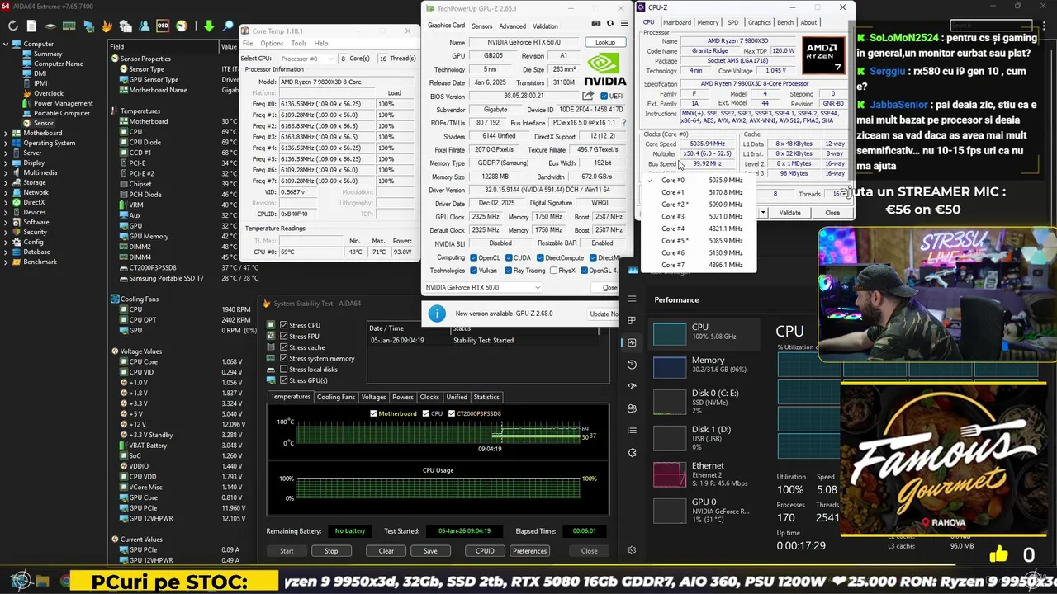The image size is (1057, 594).
Task: Open Task Manager App history icon
Action: pos(632,365)
